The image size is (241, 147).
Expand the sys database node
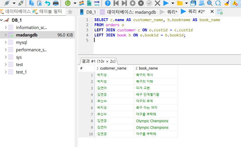[6, 57]
